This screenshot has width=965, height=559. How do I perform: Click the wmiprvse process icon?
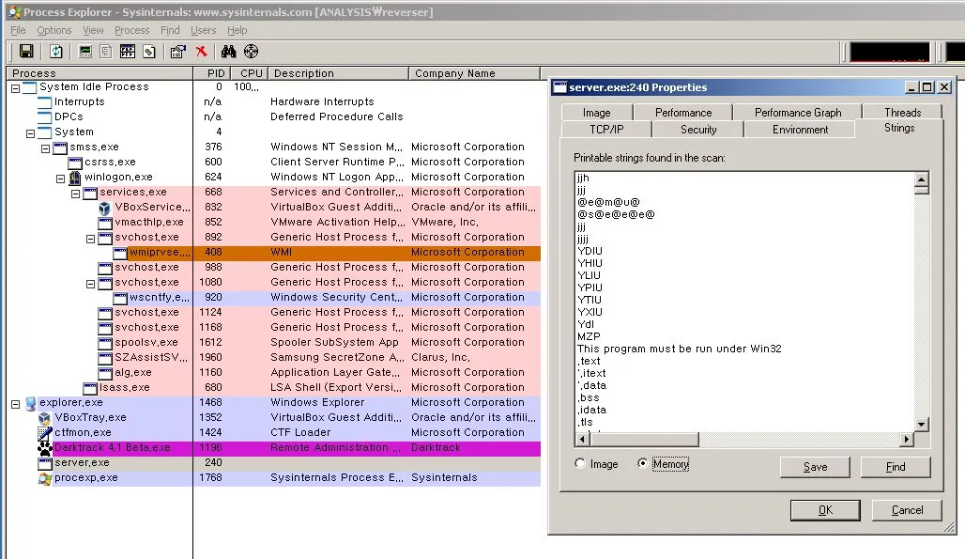tap(120, 253)
